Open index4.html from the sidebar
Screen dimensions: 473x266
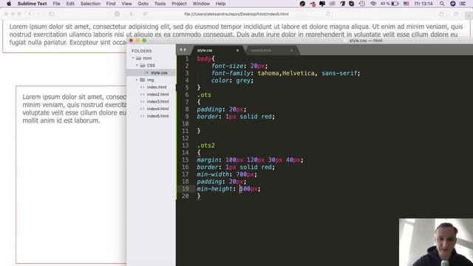pyautogui.click(x=157, y=109)
